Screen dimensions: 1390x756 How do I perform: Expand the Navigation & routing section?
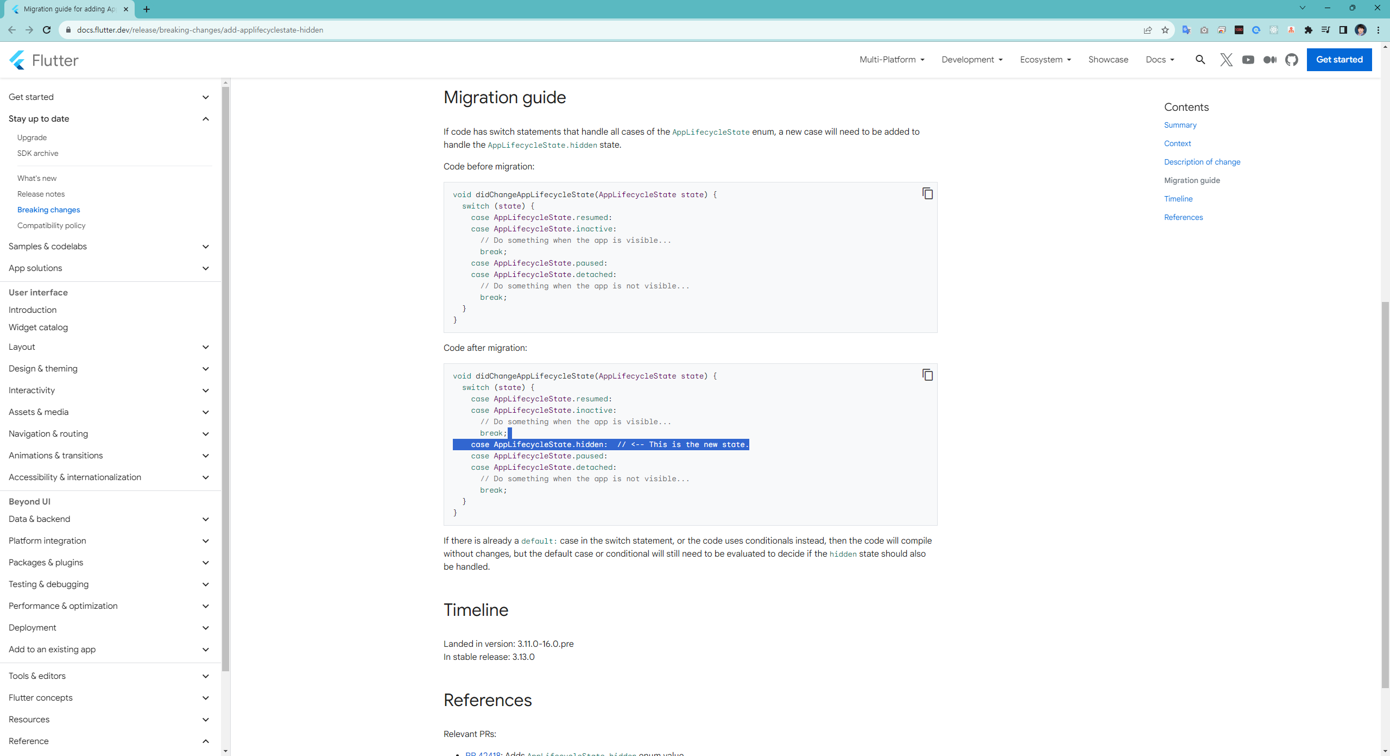pyautogui.click(x=205, y=433)
